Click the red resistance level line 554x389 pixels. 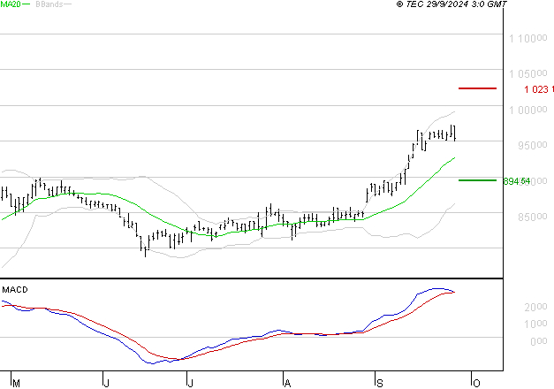477,88
